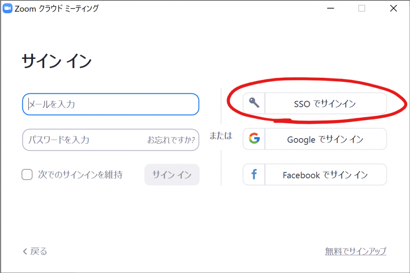Click the Google logo icon
This screenshot has width=410, height=273.
click(x=254, y=139)
